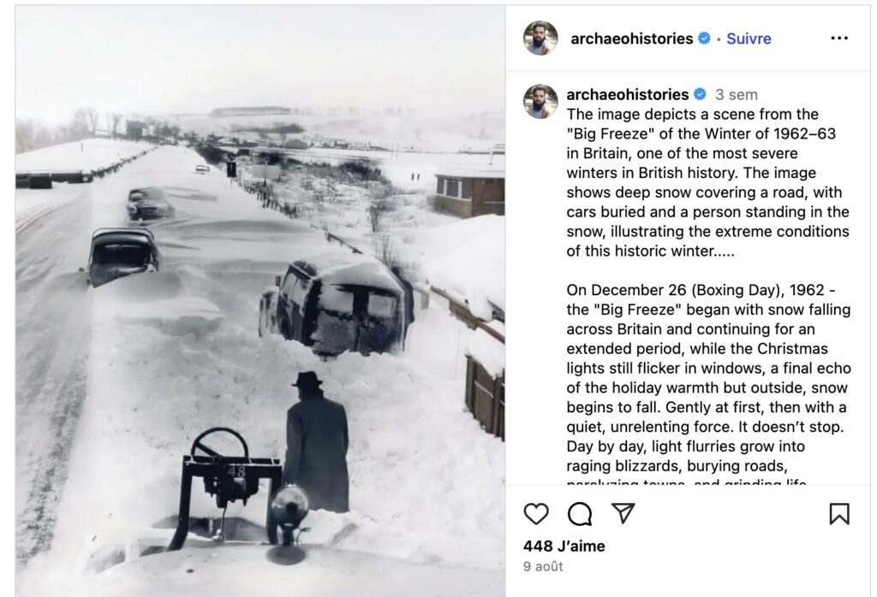The height and width of the screenshot is (597, 877).
Task: Open archaeohistories header profile picture
Action: tap(540, 38)
